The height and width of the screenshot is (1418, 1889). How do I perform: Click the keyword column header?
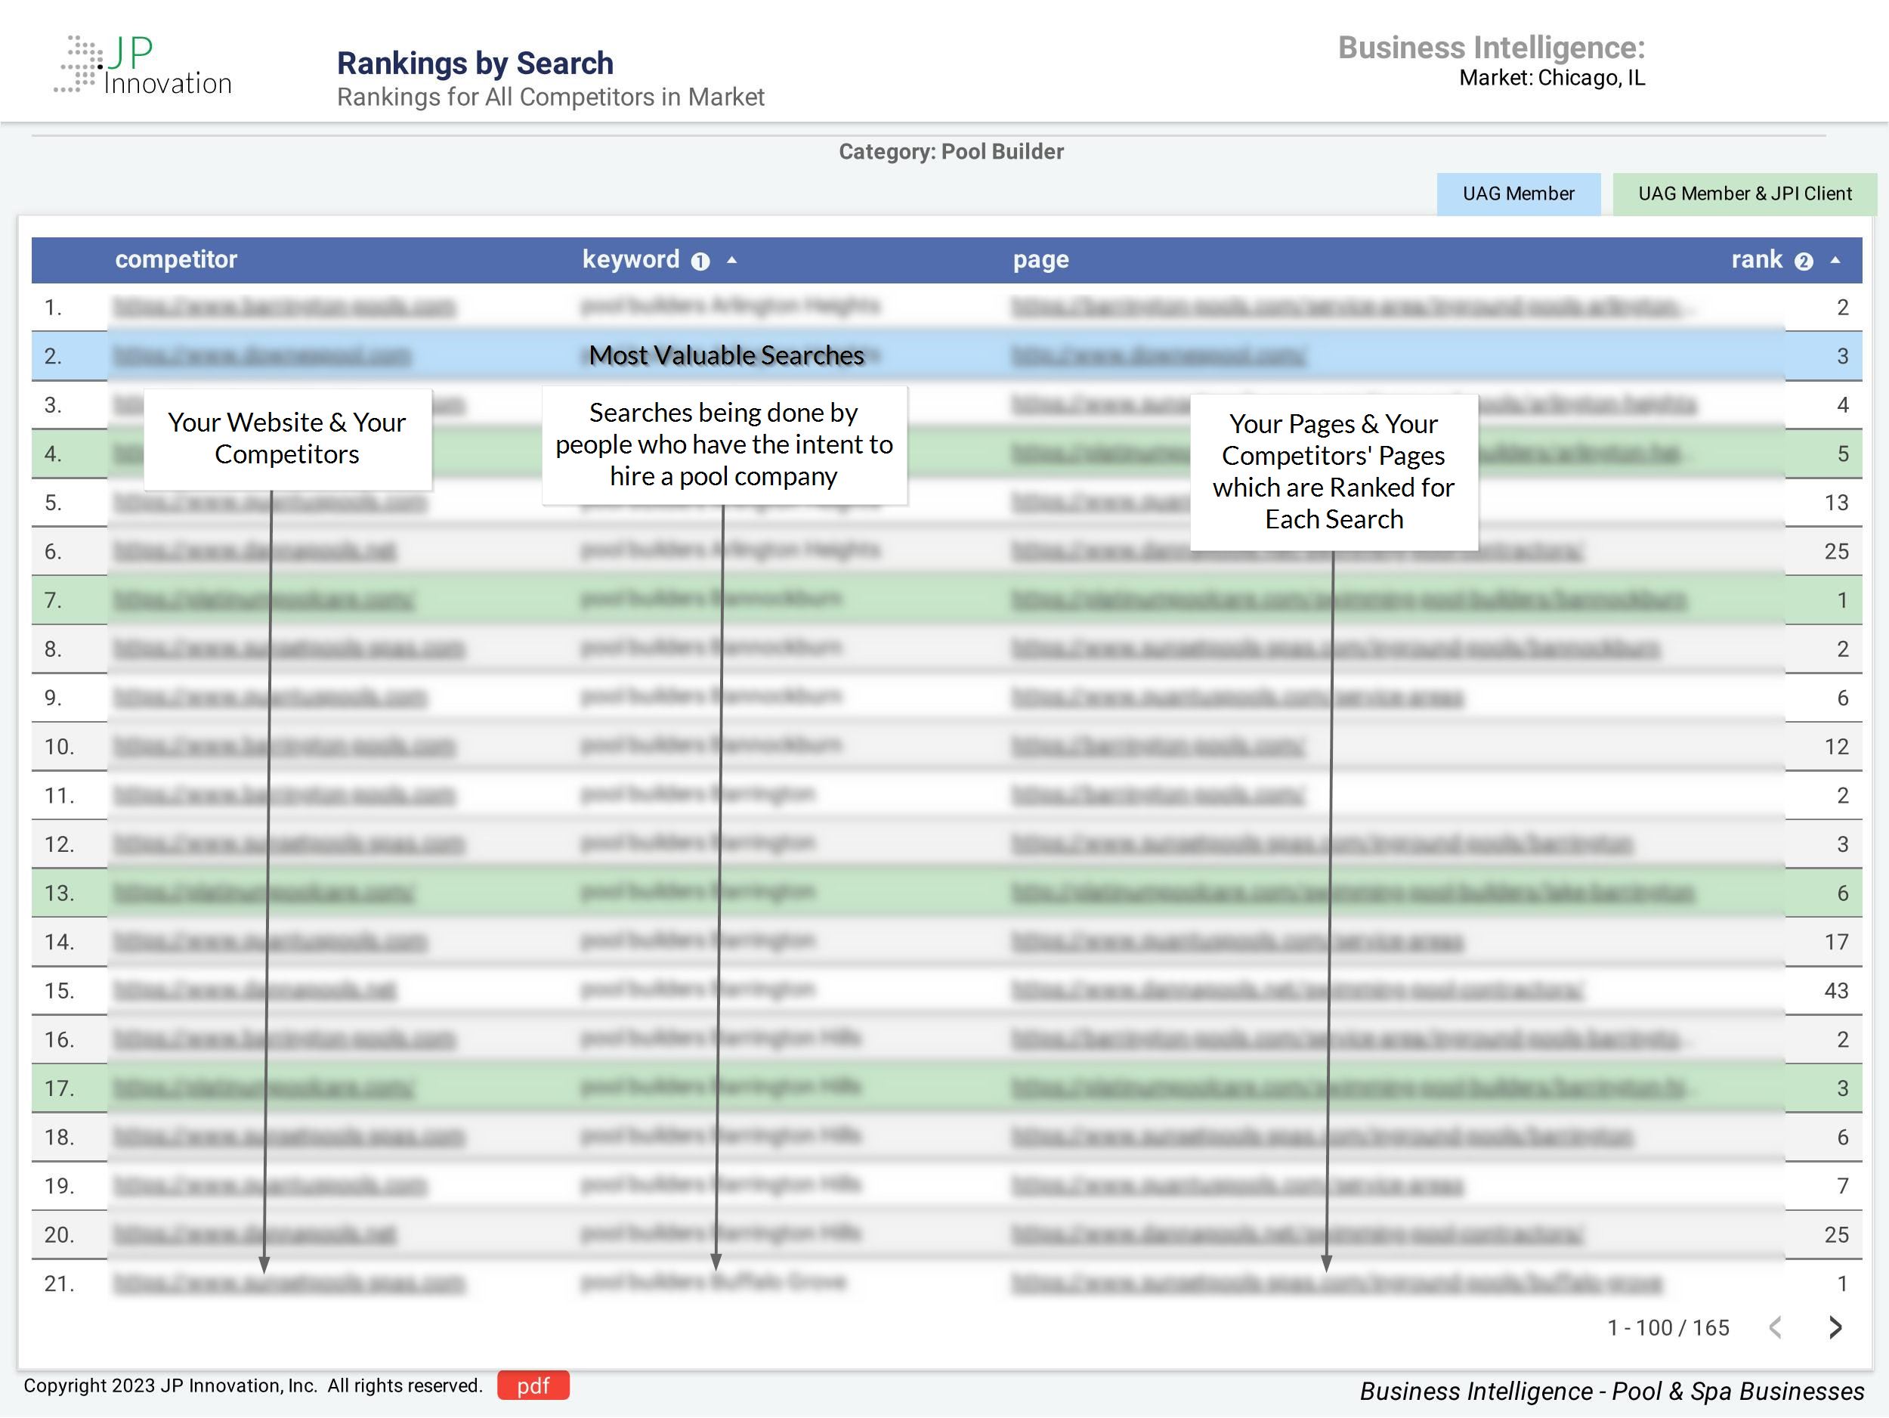[630, 260]
